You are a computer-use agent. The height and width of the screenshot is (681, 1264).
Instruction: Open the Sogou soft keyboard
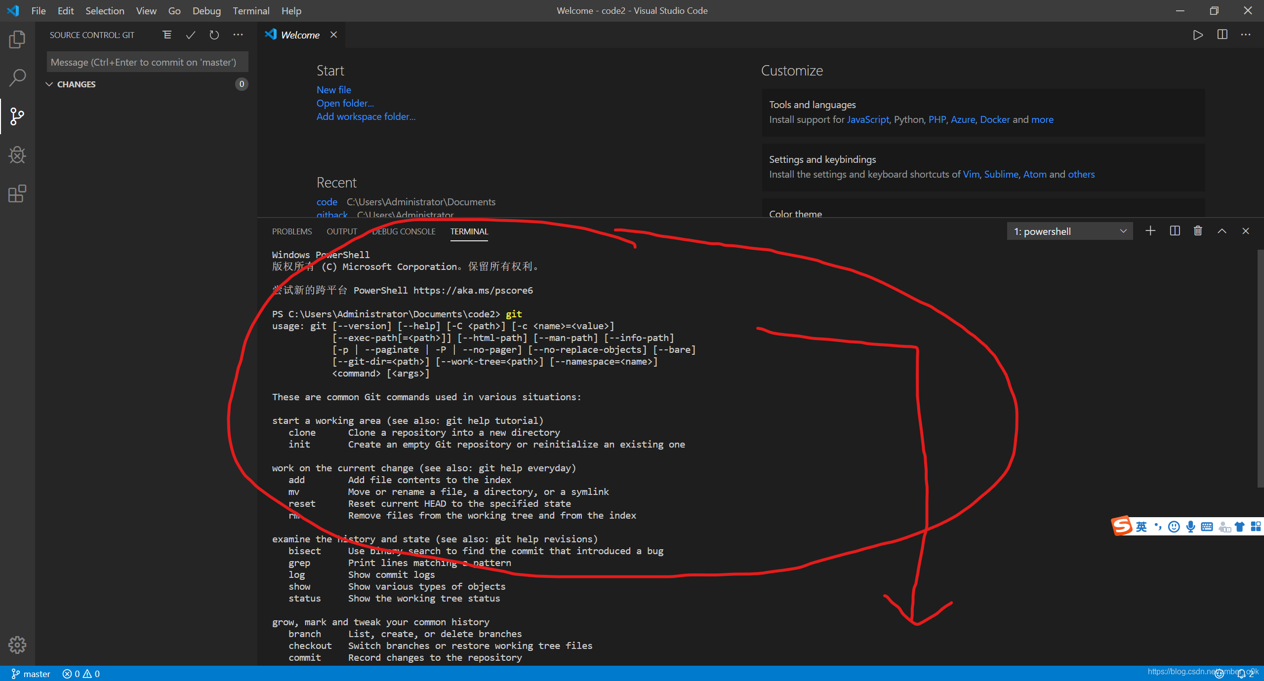point(1207,527)
